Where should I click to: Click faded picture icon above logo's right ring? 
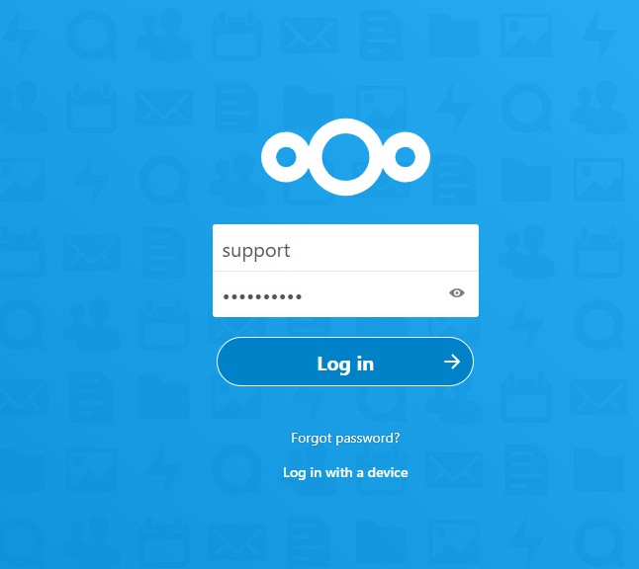click(x=381, y=107)
